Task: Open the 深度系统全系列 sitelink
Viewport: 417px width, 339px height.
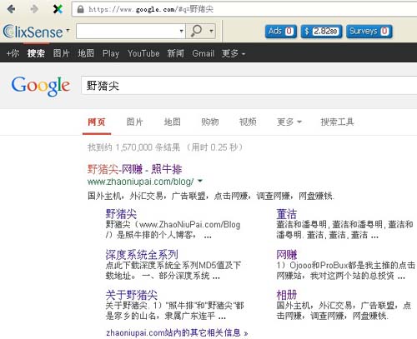Action: (142, 254)
